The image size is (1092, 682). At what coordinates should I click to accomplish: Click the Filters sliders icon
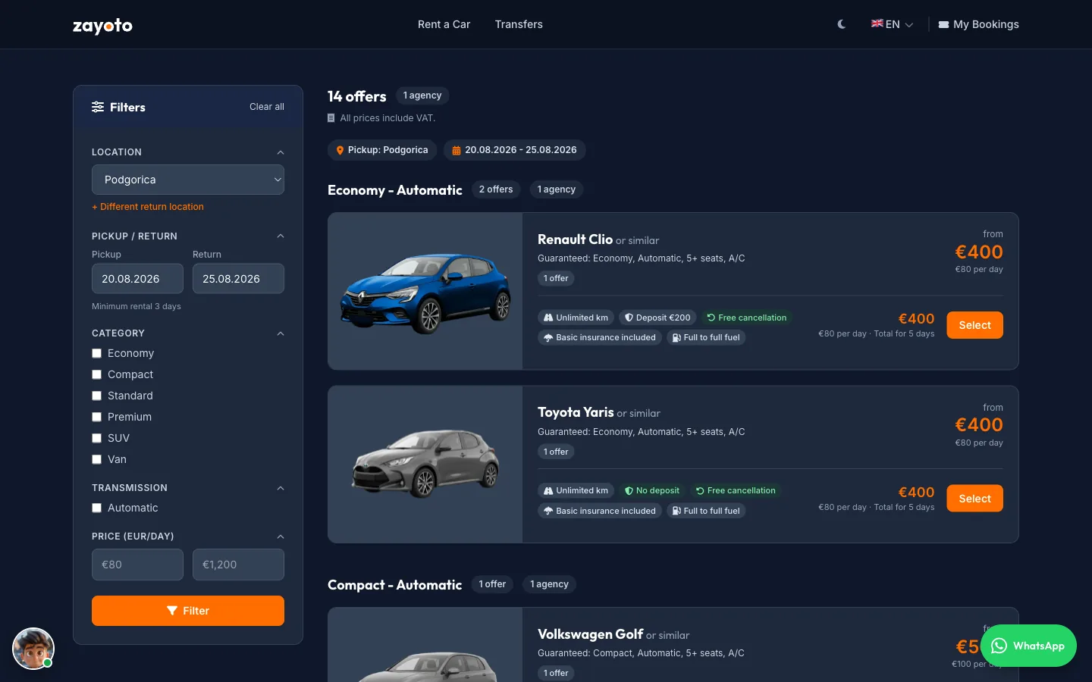click(x=98, y=107)
